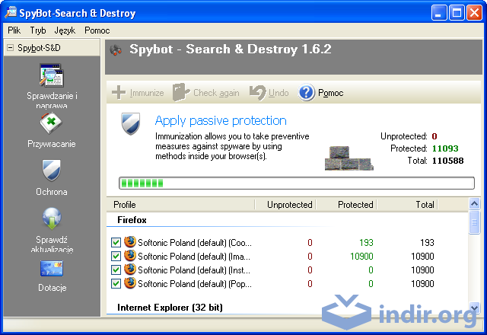Image resolution: width=487 pixels, height=335 pixels.
Task: Select the Internet Explorer (32 bit) group heading
Action: 170,308
